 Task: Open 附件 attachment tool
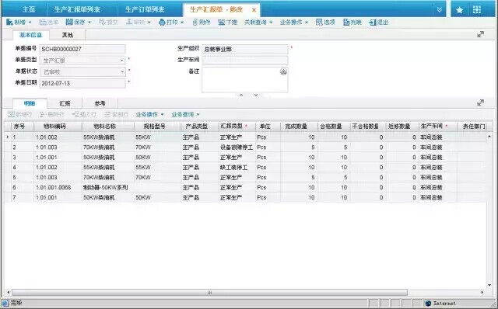pos(195,23)
